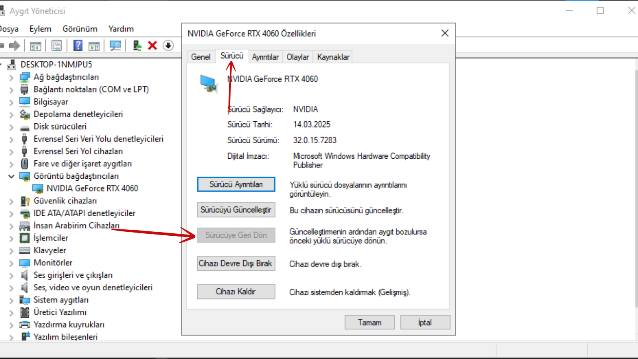This screenshot has height=359, width=638.
Task: Collapse the Görüntü bağdaştırıcıları node
Action: (x=11, y=176)
